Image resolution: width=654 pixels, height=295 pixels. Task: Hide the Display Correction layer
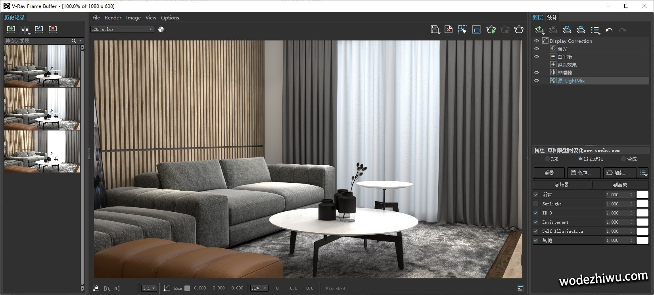coord(537,41)
